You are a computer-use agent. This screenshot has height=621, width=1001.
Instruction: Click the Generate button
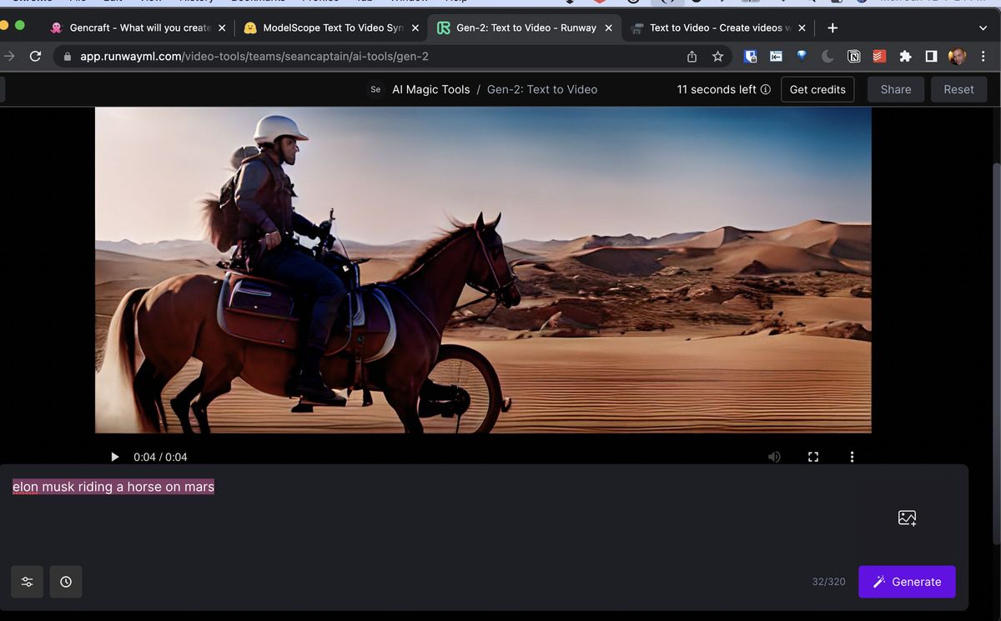pos(907,581)
